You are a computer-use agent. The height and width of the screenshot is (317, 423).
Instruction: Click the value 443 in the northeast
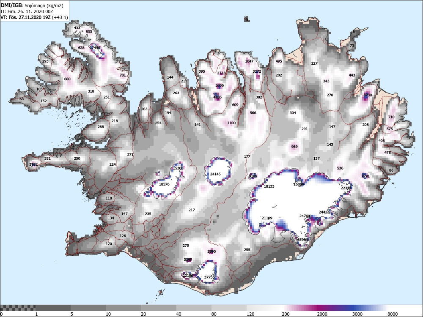click(352, 75)
